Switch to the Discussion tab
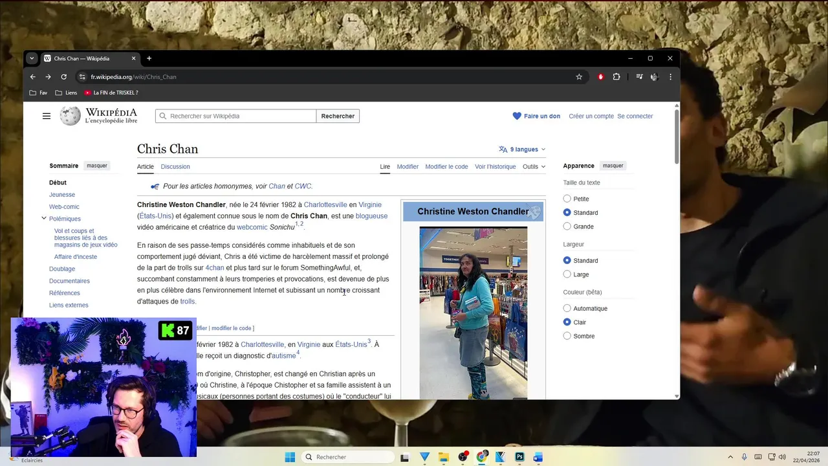 [x=175, y=166]
